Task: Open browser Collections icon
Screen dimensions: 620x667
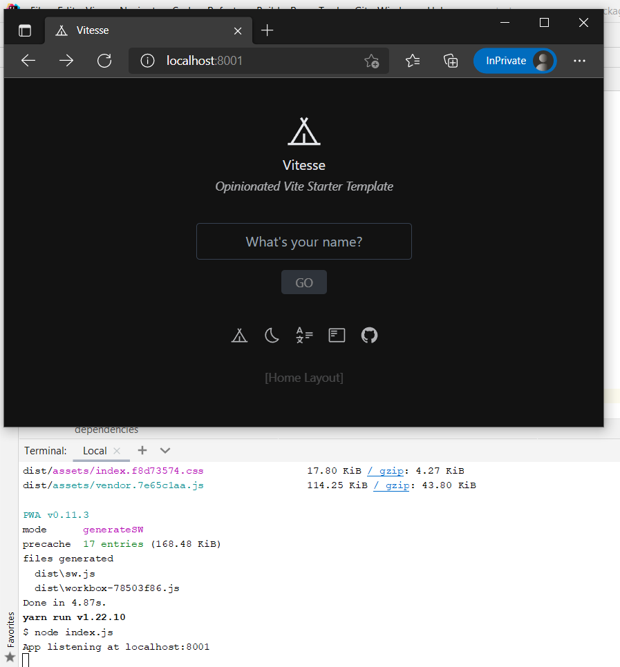Action: pyautogui.click(x=451, y=61)
